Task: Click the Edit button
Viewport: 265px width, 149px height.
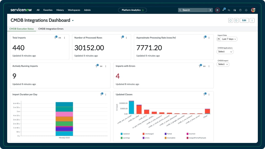Action: 244,20
